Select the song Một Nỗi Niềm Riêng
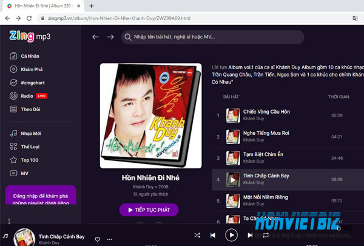364x246 pixels. click(265, 197)
